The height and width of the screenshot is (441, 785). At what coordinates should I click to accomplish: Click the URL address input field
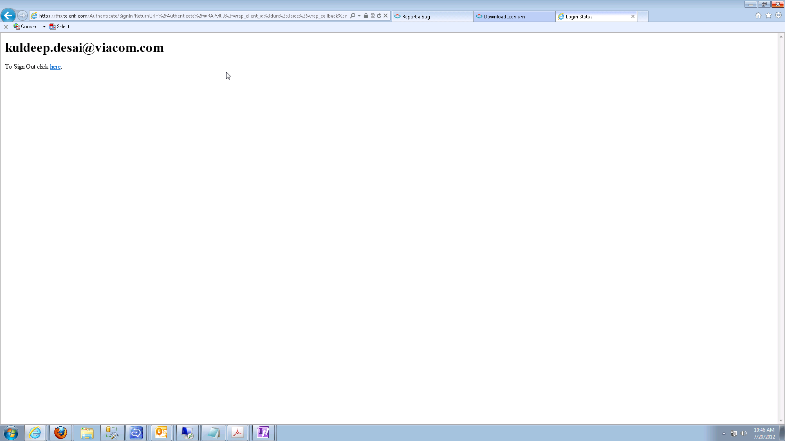pyautogui.click(x=192, y=16)
